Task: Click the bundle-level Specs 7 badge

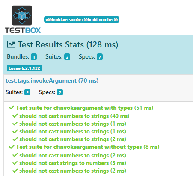Action: pyautogui.click(x=60, y=92)
